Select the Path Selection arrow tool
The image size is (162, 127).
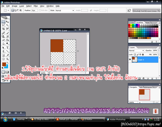3,48
